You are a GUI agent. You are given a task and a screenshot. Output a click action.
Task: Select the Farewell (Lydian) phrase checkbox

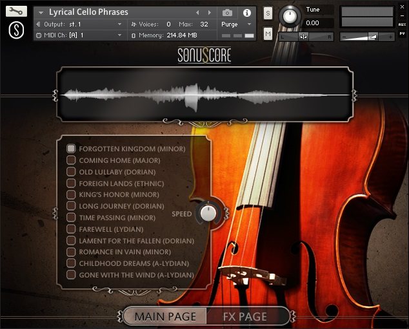pos(71,229)
